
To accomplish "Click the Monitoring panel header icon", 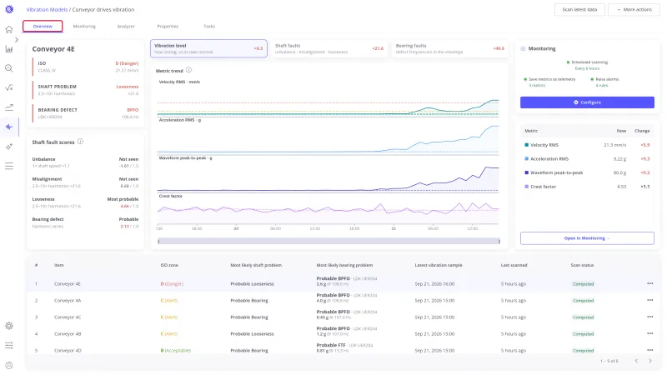I will 523,49.
